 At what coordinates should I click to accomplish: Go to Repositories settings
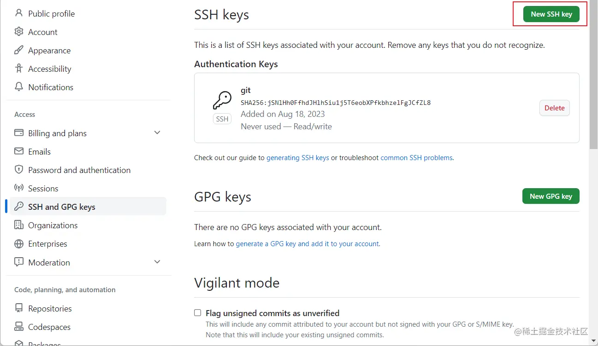click(x=50, y=308)
